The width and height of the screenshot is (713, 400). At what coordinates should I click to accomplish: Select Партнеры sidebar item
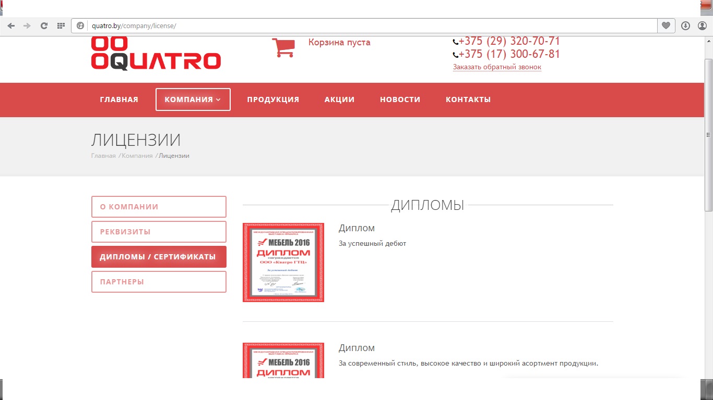click(159, 282)
